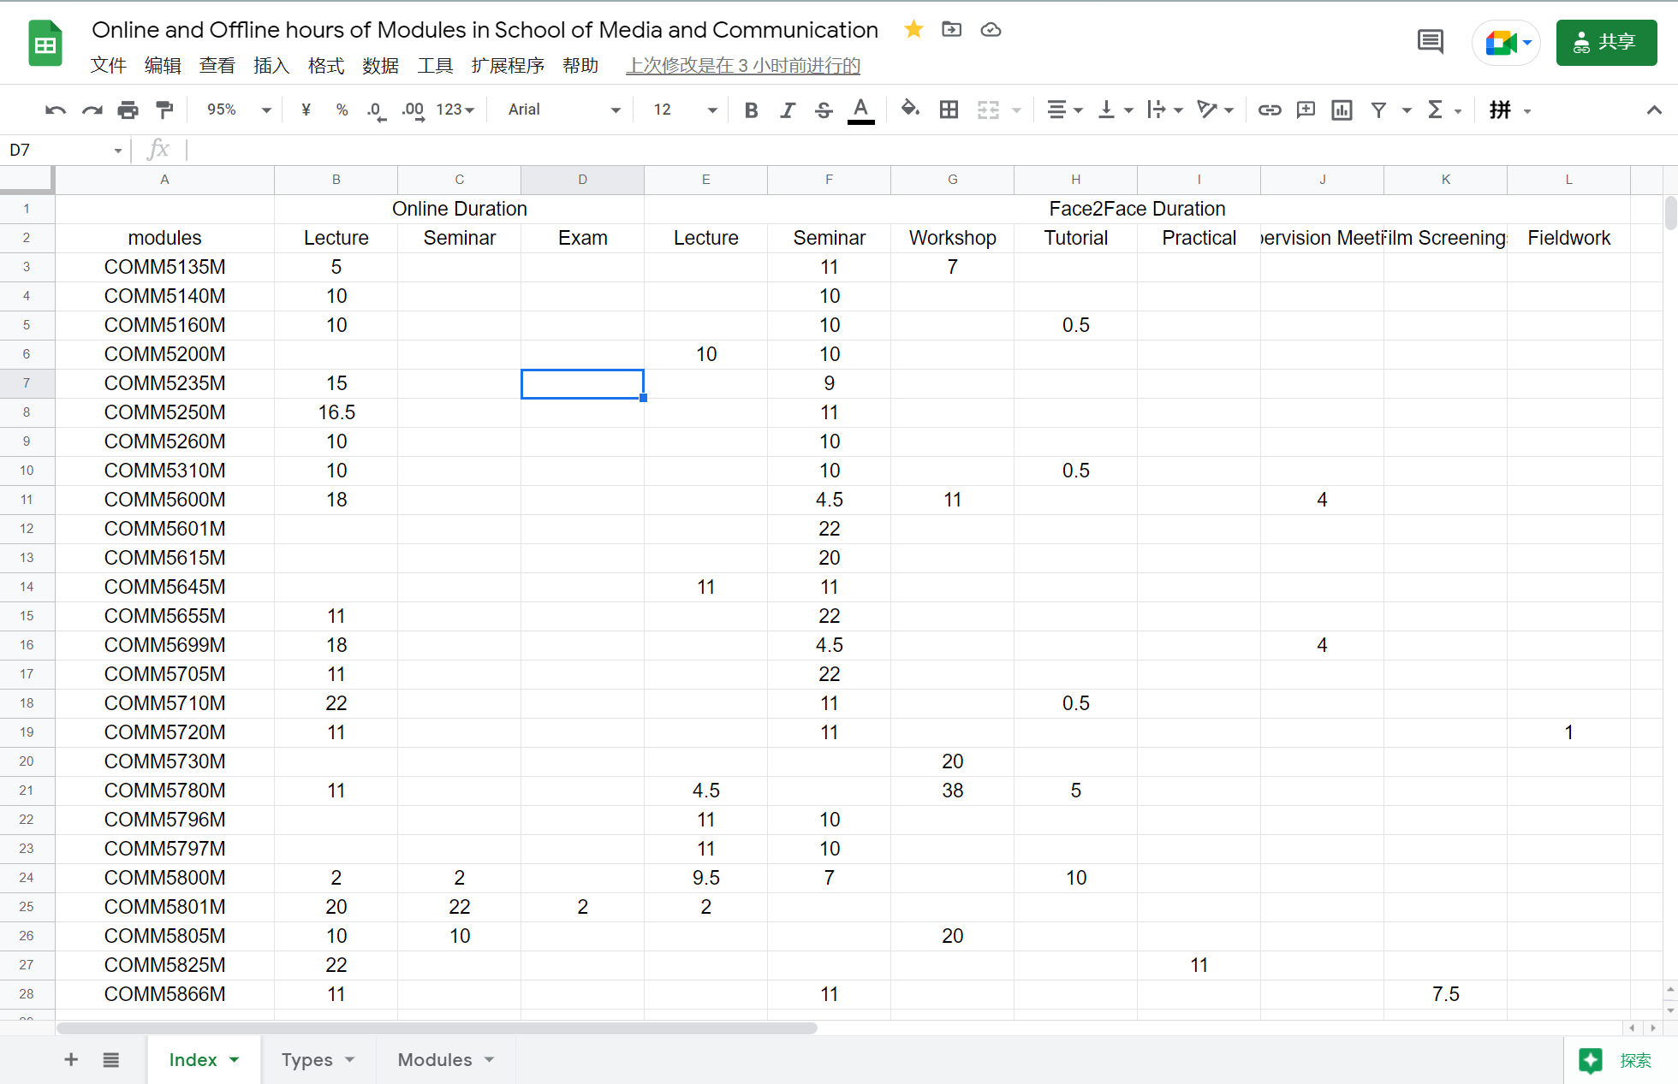The image size is (1678, 1084).
Task: Click the insert link icon
Action: (1269, 110)
